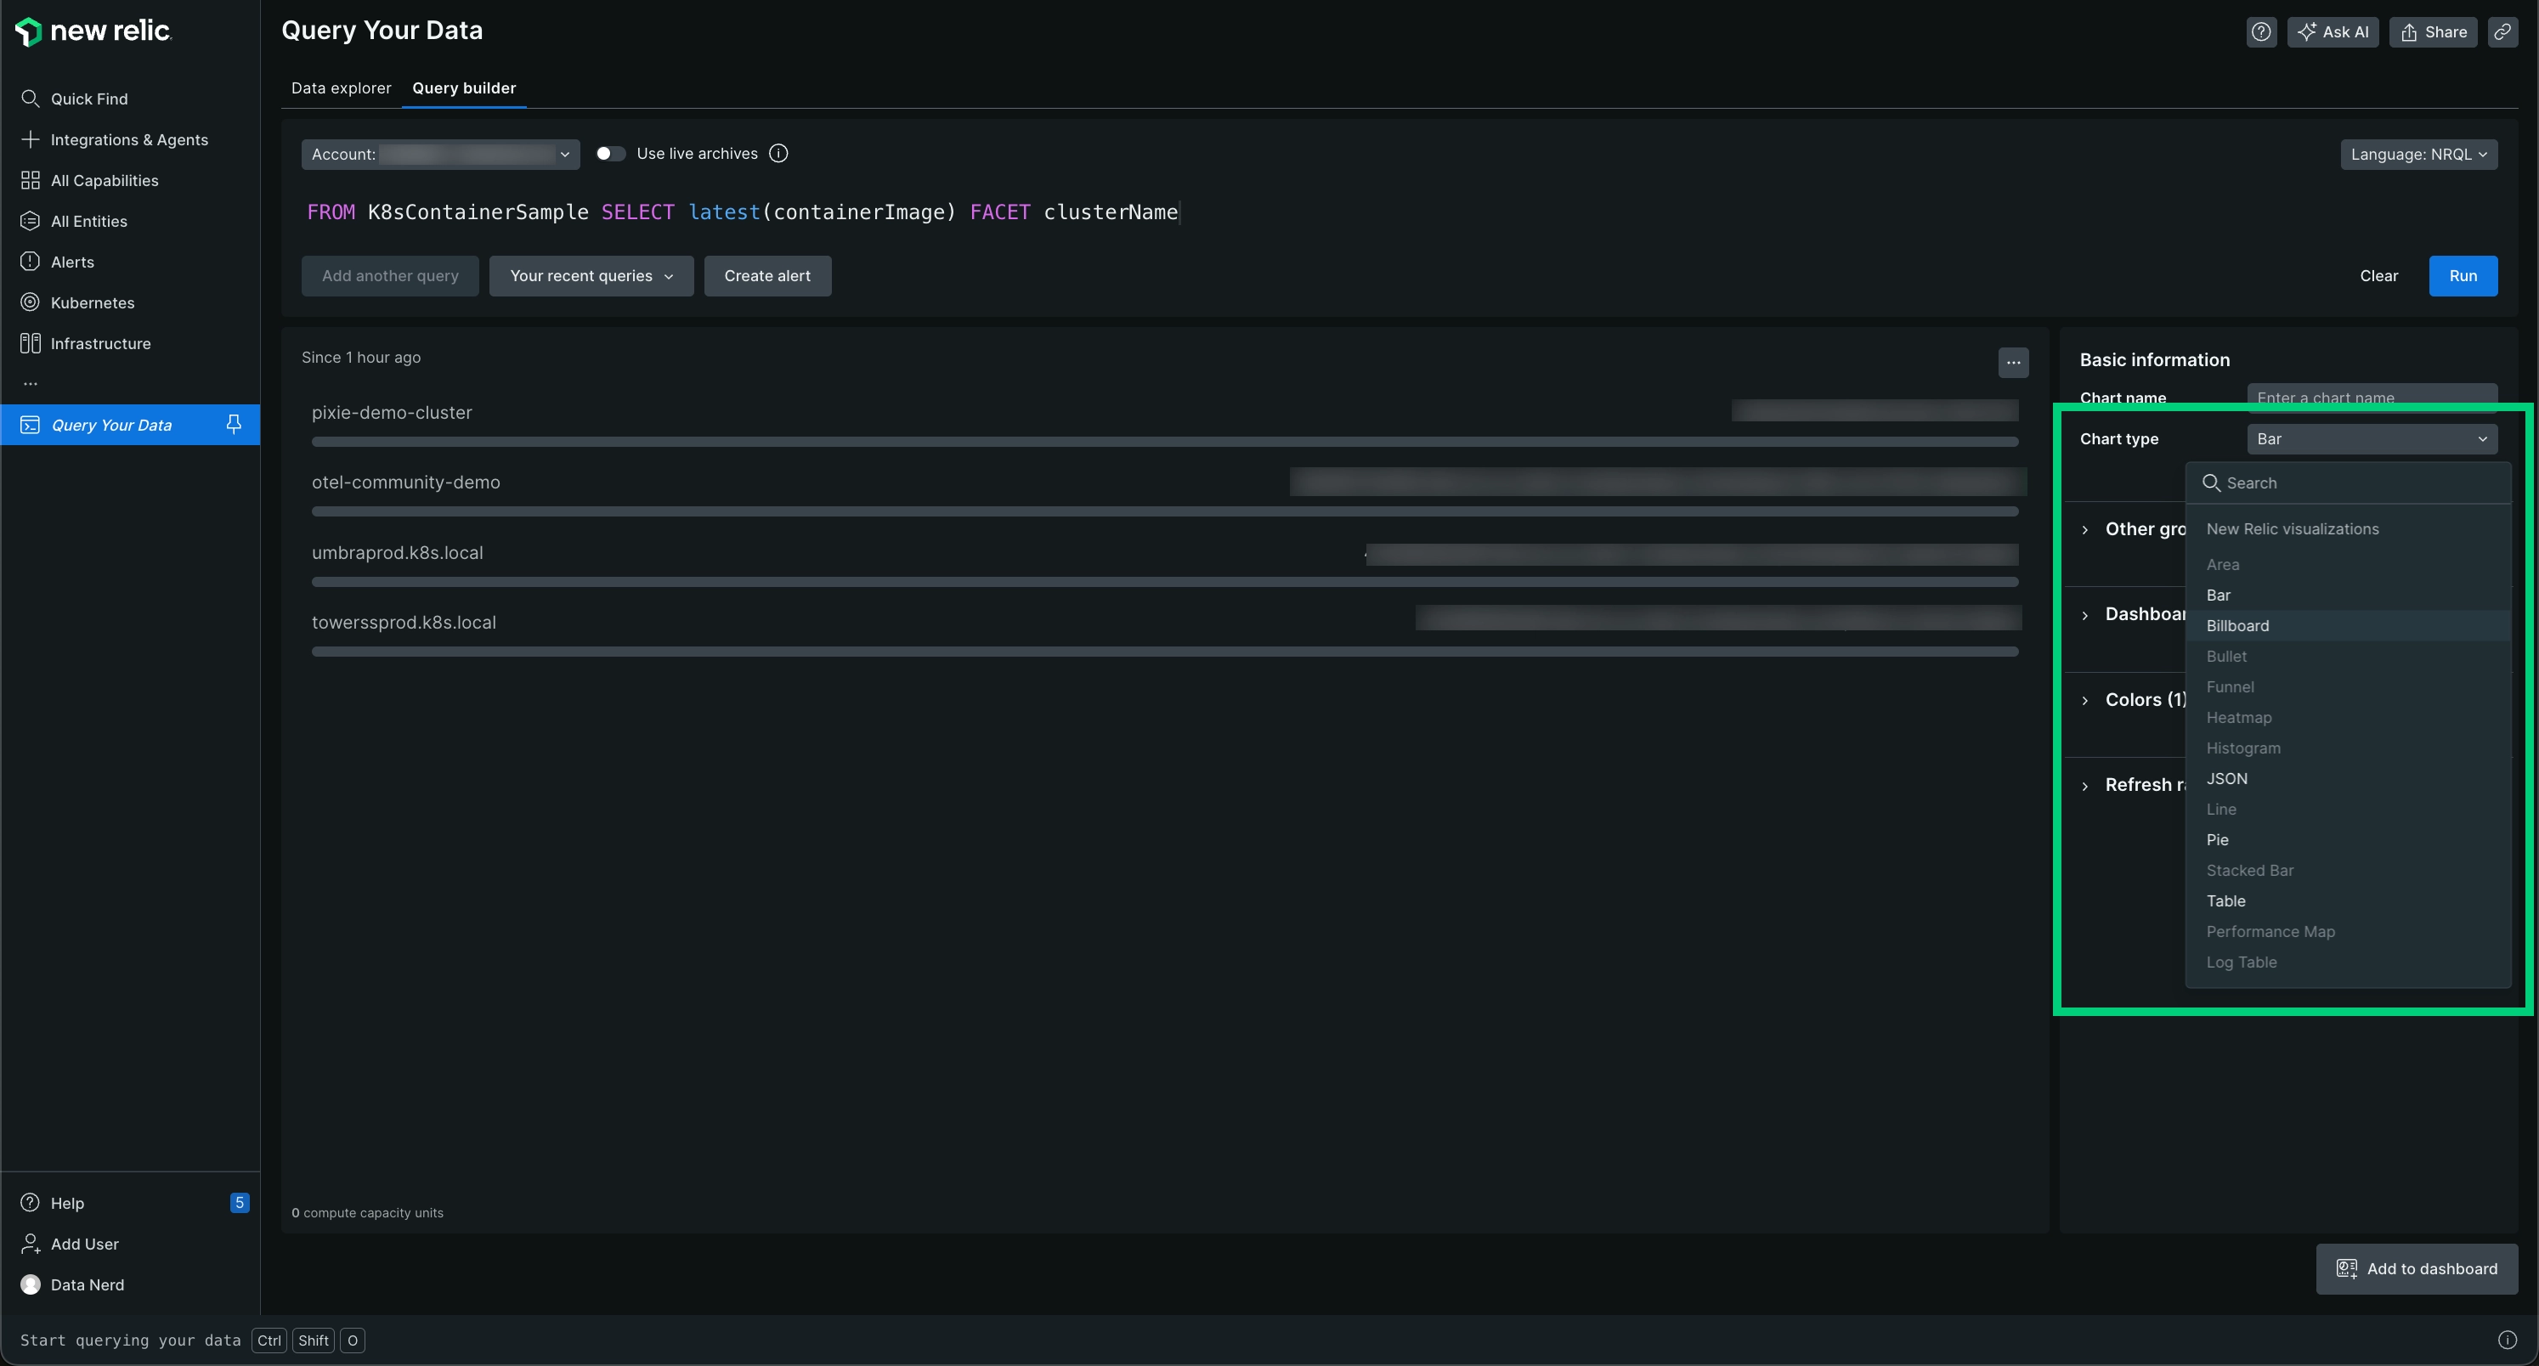Collapse the Chart type Bar dropdown
2539x1366 pixels.
click(2372, 438)
